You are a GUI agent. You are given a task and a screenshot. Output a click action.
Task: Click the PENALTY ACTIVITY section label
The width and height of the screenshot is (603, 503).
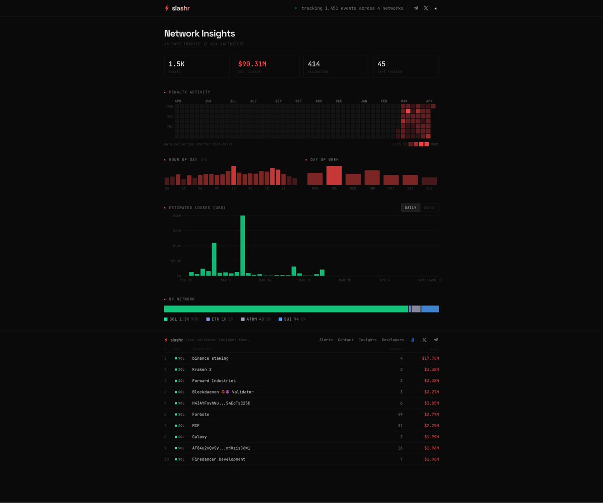tap(189, 92)
